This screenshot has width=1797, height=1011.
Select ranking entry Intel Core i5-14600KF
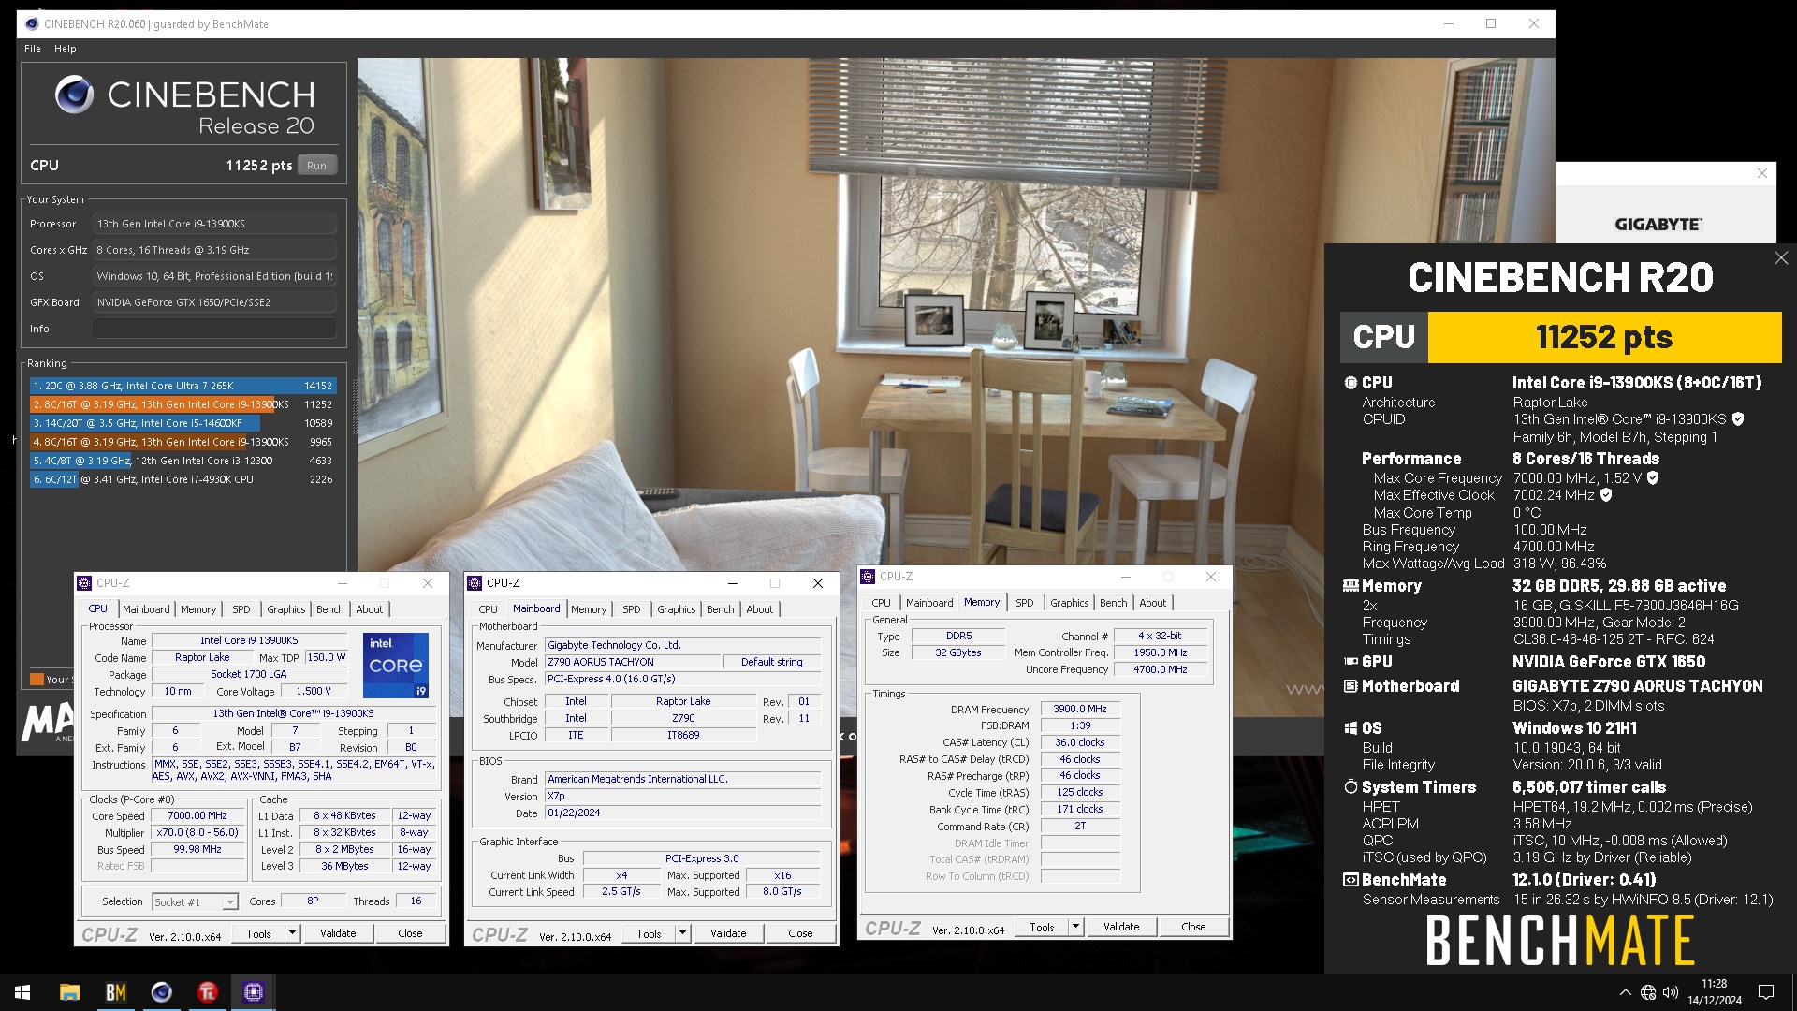182,423
